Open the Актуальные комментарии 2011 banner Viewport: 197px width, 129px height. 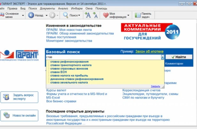tap(150, 32)
